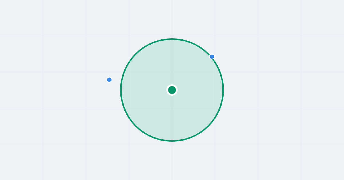Screen dimensions: 344x180
Task: Select the green center marker of the circle
Action: point(172,90)
